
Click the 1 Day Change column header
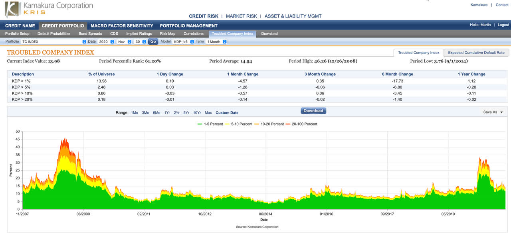coord(170,74)
